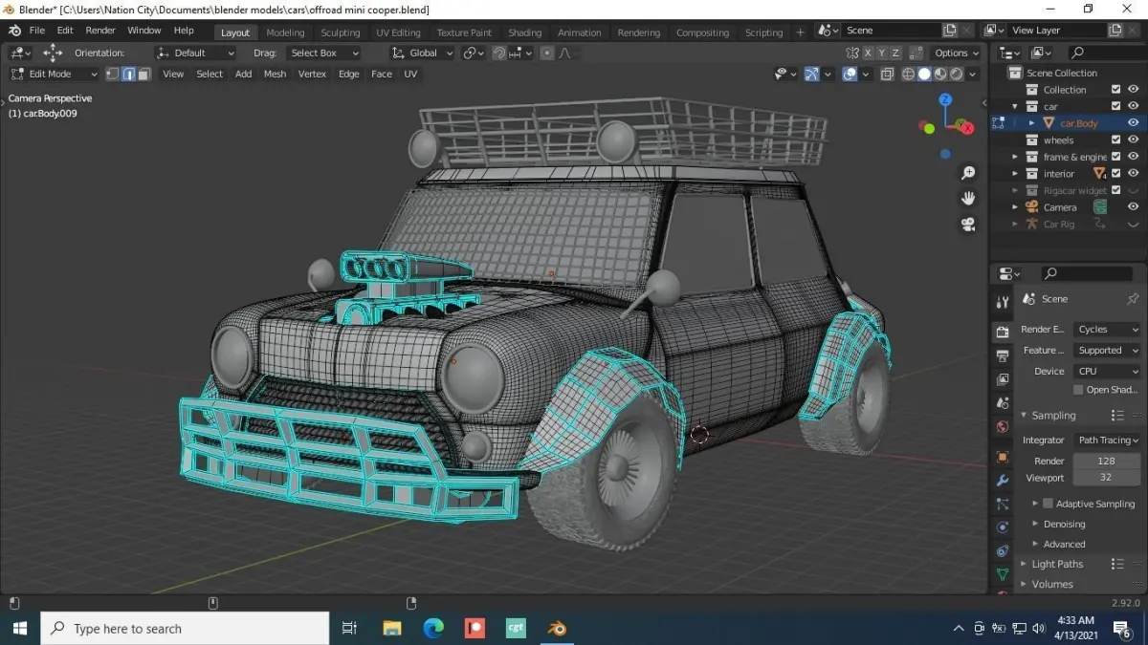
Task: Switch to solid viewport shading
Action: [925, 74]
